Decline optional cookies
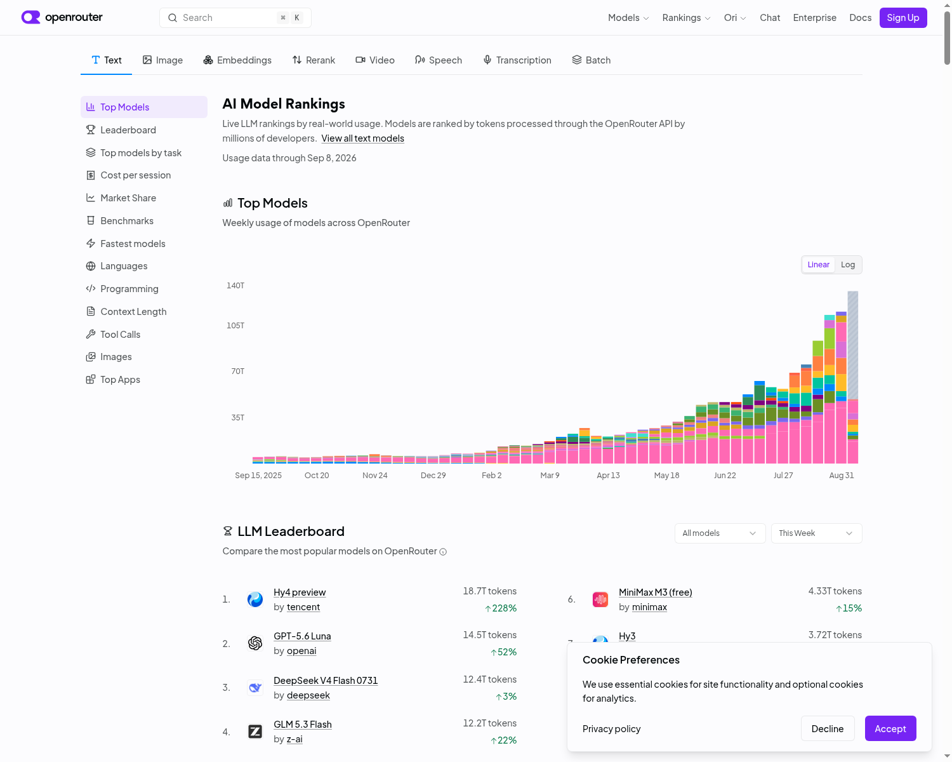 pyautogui.click(x=828, y=728)
